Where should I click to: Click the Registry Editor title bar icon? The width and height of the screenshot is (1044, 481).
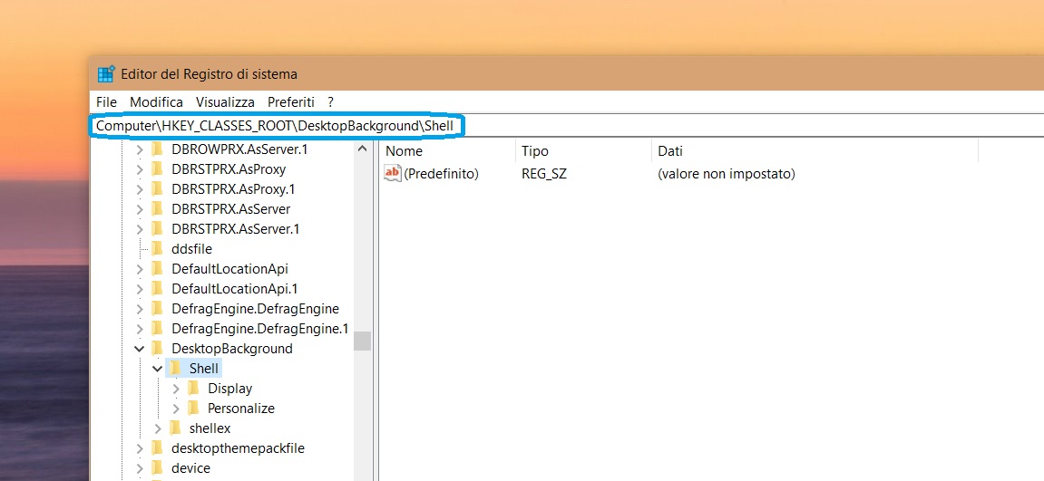coord(106,74)
